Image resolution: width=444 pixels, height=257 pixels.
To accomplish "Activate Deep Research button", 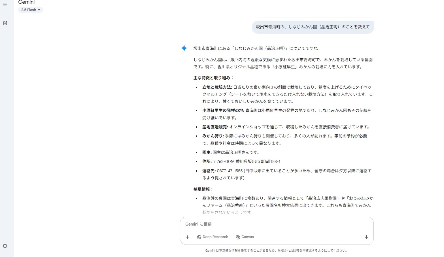I will (213, 237).
